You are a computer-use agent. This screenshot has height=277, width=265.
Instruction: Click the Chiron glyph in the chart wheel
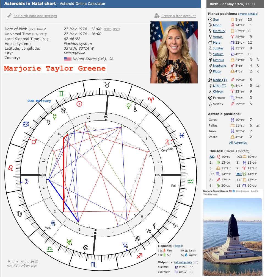(135, 109)
